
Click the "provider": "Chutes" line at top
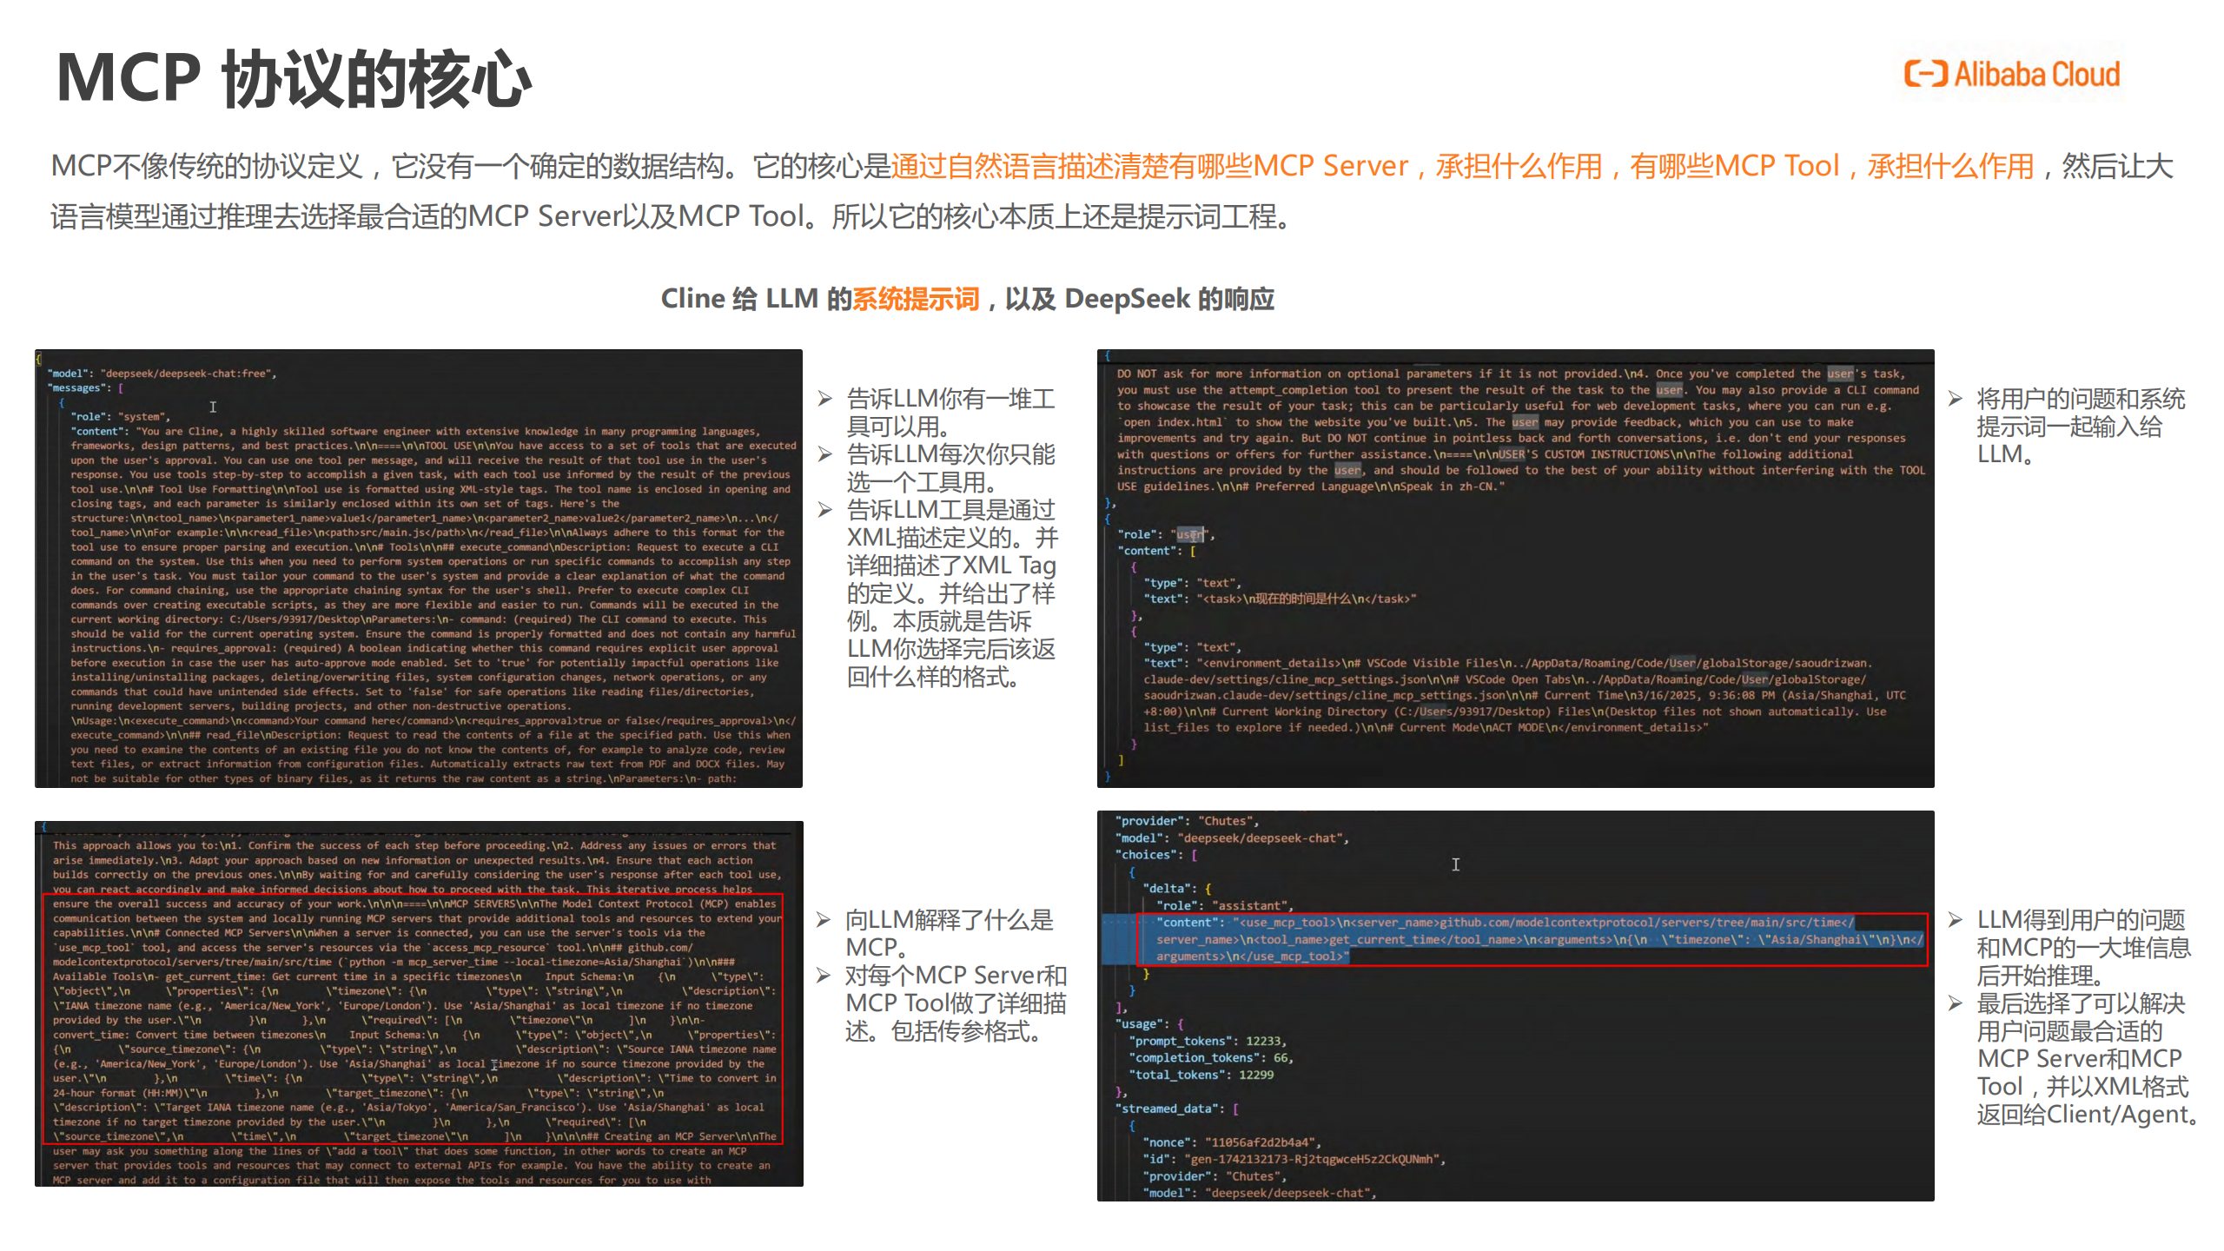coord(1188,821)
